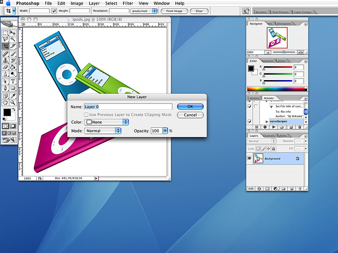The width and height of the screenshot is (338, 253).
Task: Switch to the Swatches tab
Action: point(267,61)
